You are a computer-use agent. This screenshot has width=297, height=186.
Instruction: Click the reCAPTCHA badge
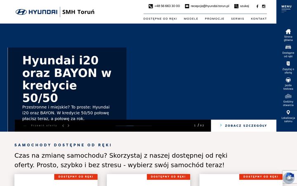coord(290,178)
